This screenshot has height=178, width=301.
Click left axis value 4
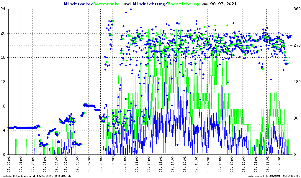coord(4,130)
